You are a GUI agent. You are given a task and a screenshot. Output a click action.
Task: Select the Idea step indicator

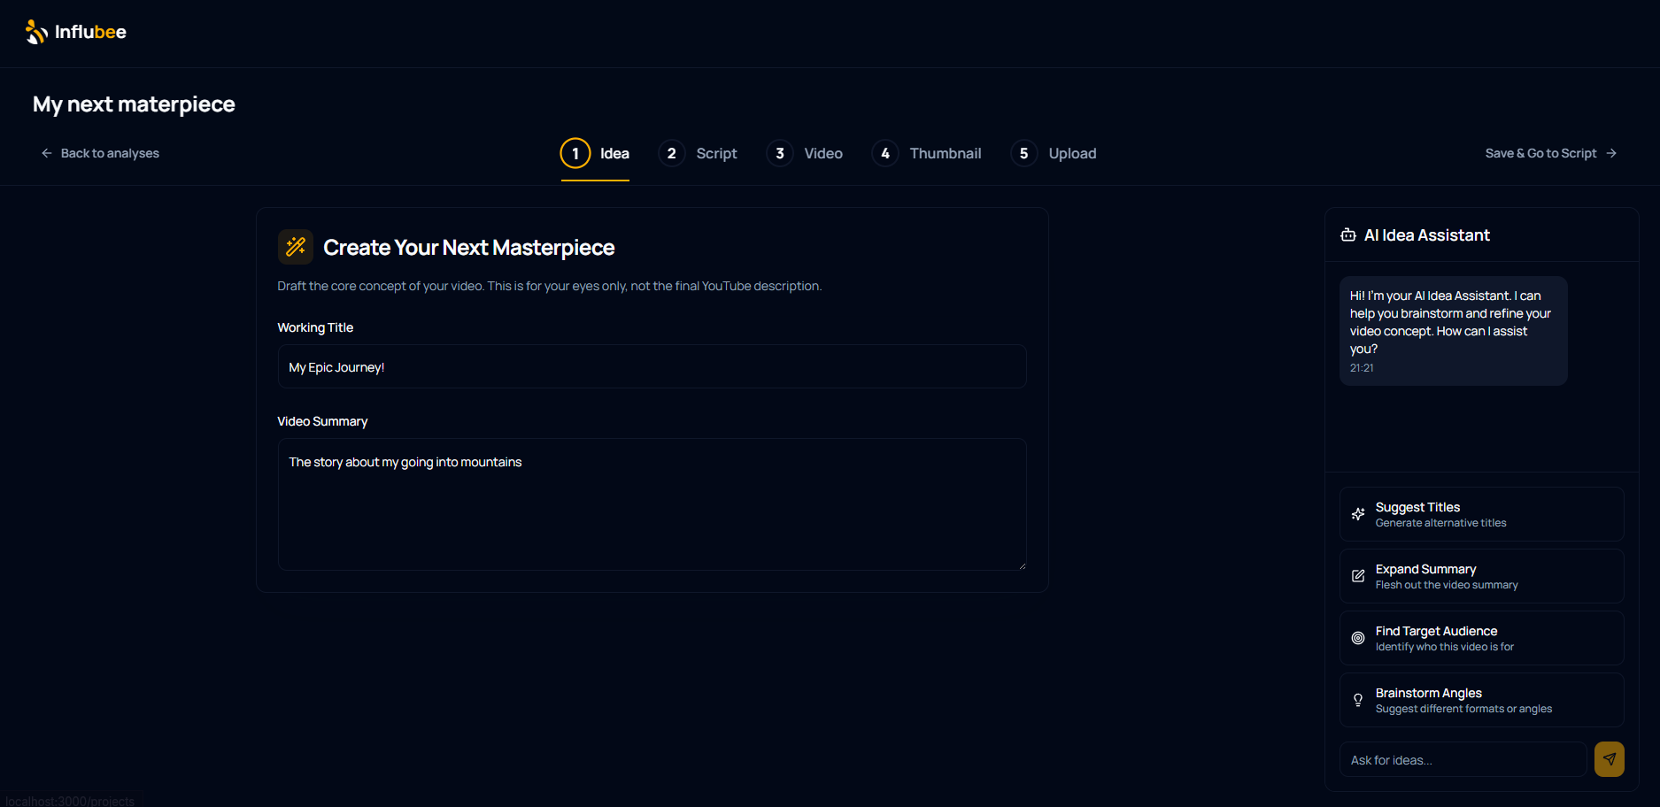click(575, 153)
